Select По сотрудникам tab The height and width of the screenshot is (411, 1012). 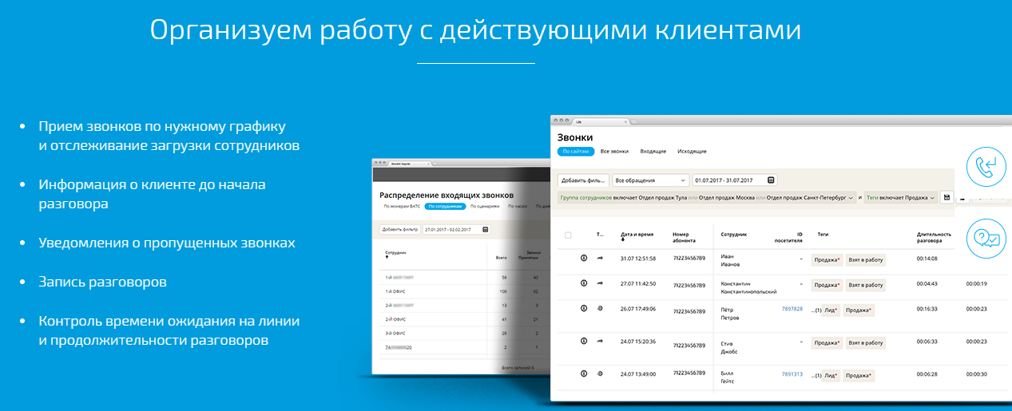[x=444, y=206]
